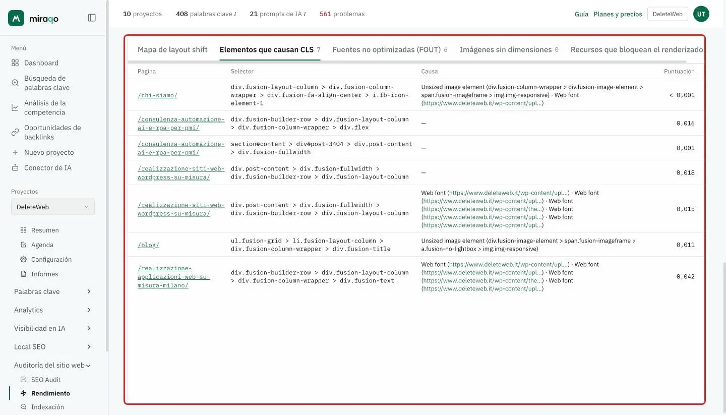Image resolution: width=726 pixels, height=415 pixels.
Task: Click the 408 palabras clave counter
Action: click(206, 14)
